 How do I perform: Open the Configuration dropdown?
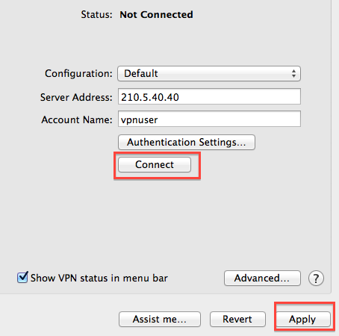pos(209,73)
